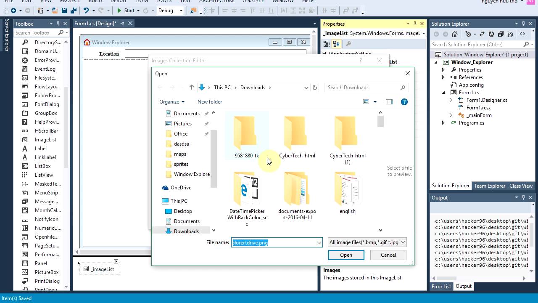Open the address bar history dropdown

(x=306, y=88)
